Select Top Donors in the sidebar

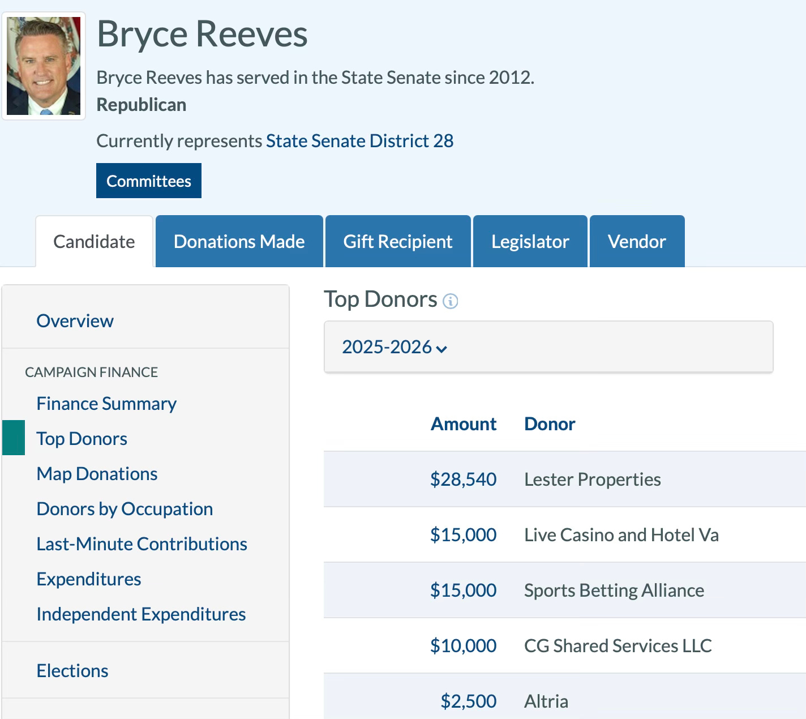[82, 439]
